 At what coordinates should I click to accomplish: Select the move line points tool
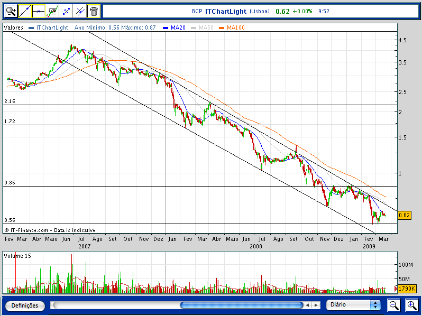66,11
